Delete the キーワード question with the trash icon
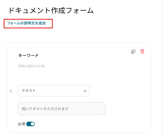Image resolution: width=163 pixels, height=135 pixels. click(142, 52)
